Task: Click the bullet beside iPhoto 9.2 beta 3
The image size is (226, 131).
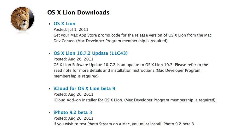Action: (x=49, y=113)
